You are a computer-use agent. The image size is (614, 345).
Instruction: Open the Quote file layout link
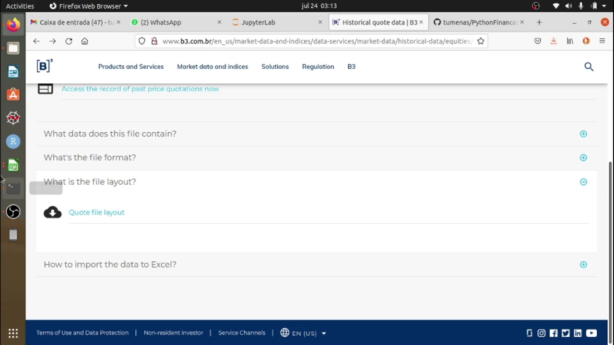pos(96,212)
